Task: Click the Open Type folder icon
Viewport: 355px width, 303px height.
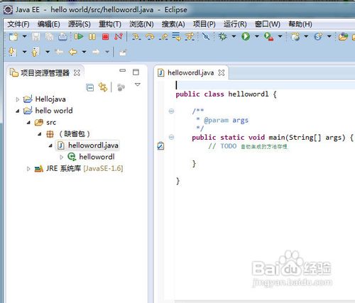Action: point(343,37)
